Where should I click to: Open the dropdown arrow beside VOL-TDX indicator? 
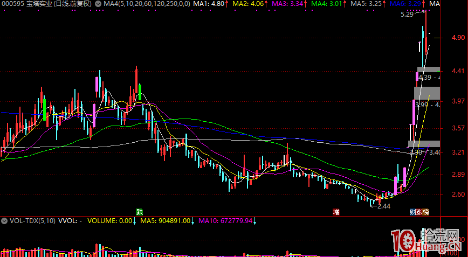4,221
